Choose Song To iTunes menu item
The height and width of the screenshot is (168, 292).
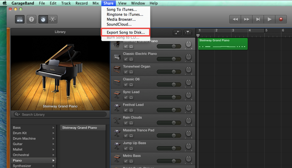(126, 10)
